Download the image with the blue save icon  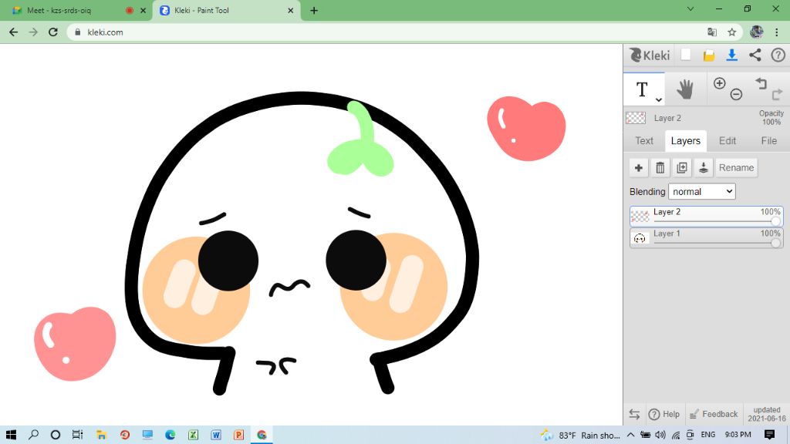click(731, 55)
